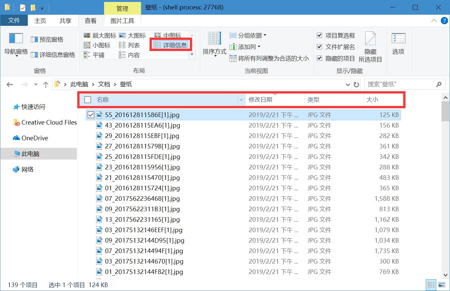The image size is (450, 291).
Task: Navigate up with the up arrow button
Action: pyautogui.click(x=45, y=84)
